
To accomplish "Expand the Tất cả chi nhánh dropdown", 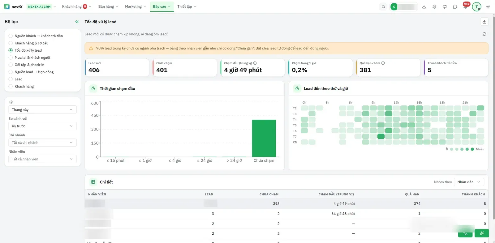I will 42,143.
